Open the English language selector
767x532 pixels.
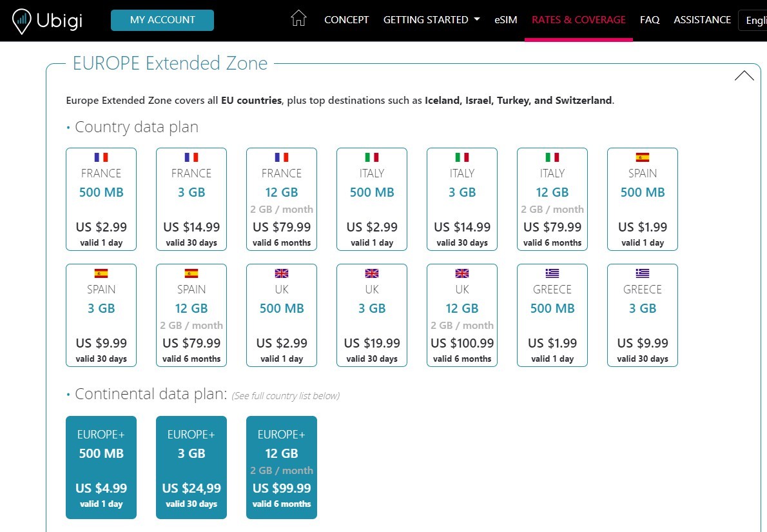(x=754, y=20)
